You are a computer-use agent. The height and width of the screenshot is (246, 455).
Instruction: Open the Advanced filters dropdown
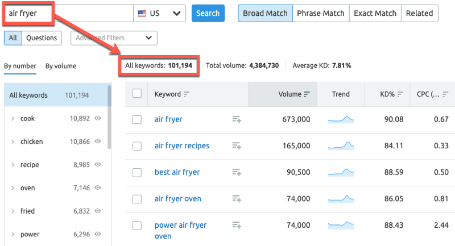tap(114, 38)
